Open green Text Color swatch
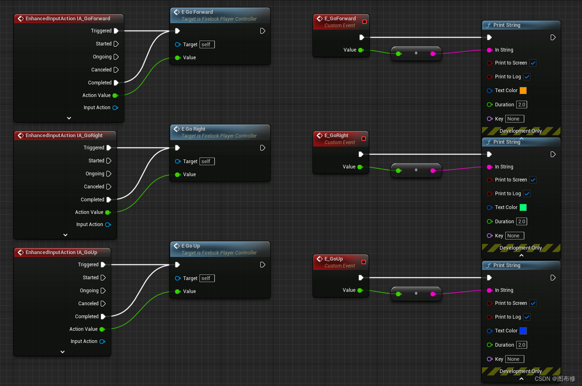Screen dimensions: 582x386 [523, 207]
